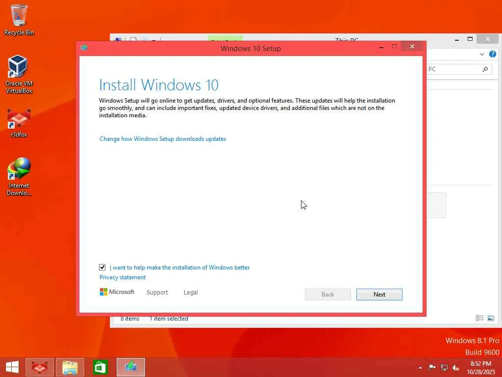Open the Action Center flag icon
This screenshot has width=502, height=377.
432,367
